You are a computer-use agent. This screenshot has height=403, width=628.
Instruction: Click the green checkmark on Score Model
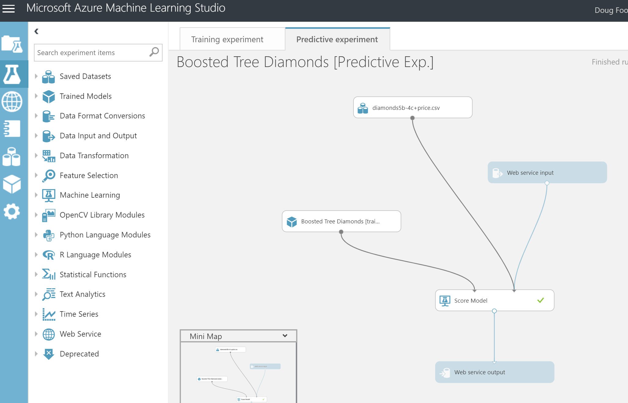540,300
